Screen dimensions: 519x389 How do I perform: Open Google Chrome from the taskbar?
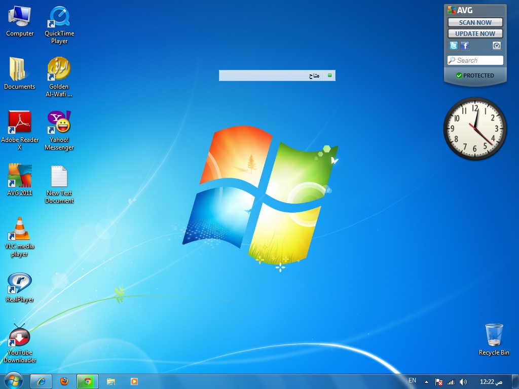point(87,381)
